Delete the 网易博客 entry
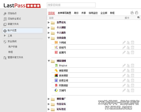Viewport: 141px width, 112px height. coord(133,85)
